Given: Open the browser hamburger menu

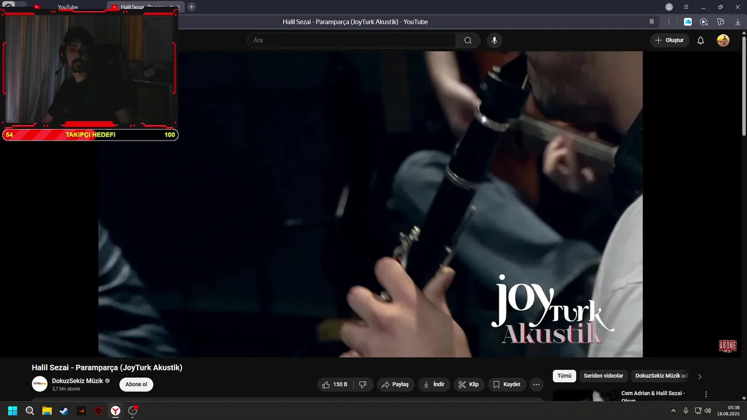Looking at the screenshot, I should coord(686,7).
